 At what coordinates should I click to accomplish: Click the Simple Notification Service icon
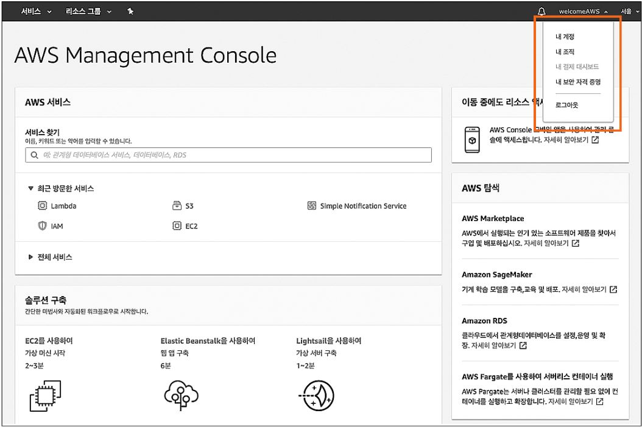312,205
